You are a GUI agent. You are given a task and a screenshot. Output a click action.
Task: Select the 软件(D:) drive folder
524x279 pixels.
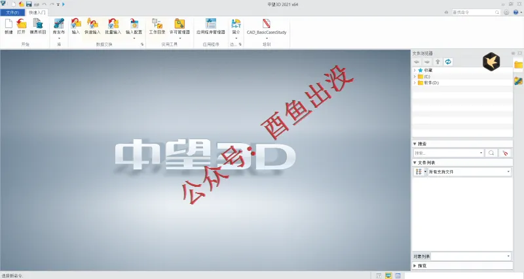pyautogui.click(x=432, y=83)
